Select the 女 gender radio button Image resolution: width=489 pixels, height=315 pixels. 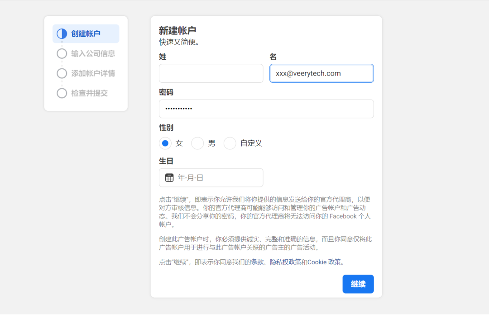(165, 143)
